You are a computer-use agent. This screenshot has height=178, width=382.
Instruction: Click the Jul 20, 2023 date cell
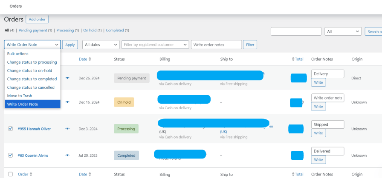tap(88, 155)
